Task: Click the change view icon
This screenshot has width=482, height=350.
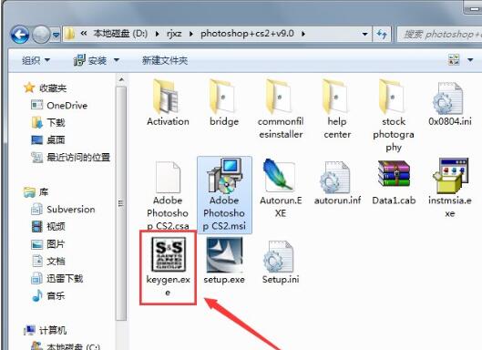Action: pyautogui.click(x=454, y=59)
